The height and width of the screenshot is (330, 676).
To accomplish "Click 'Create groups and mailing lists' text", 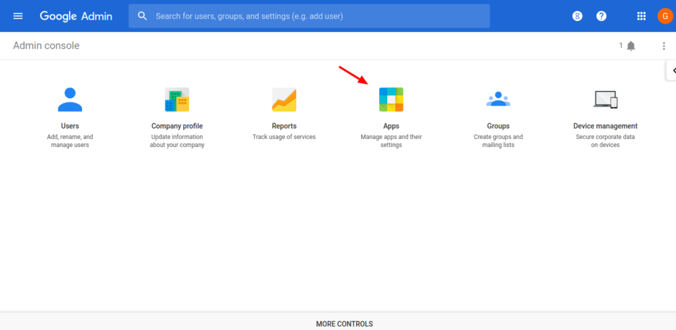I will click(x=498, y=141).
